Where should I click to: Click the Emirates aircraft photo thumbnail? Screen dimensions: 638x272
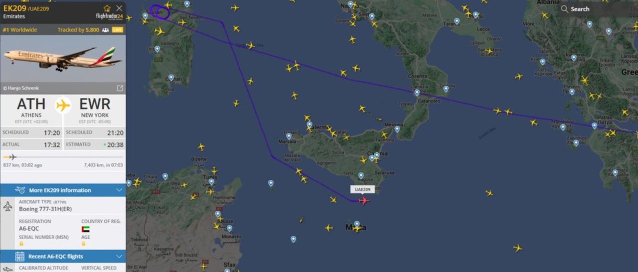point(63,59)
